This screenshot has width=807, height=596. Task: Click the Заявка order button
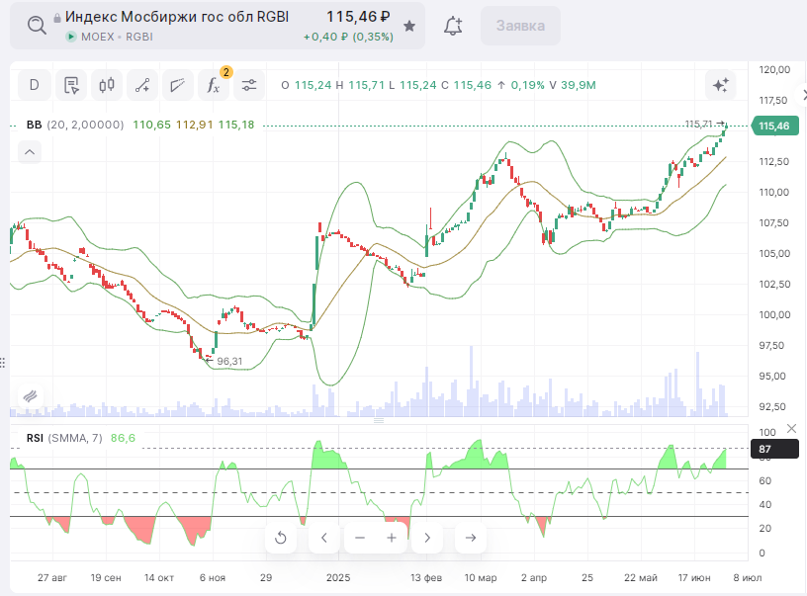(x=520, y=26)
